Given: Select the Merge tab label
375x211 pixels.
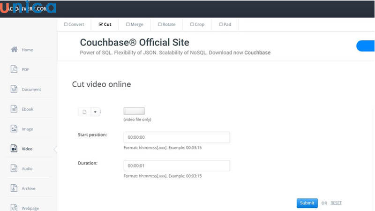Looking at the screenshot, I should click(x=137, y=24).
